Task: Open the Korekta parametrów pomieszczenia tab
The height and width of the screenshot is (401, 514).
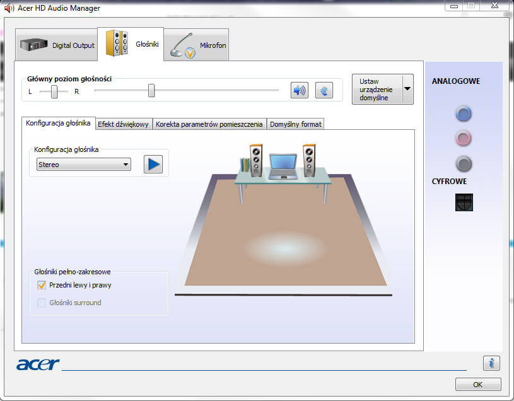Action: [209, 124]
